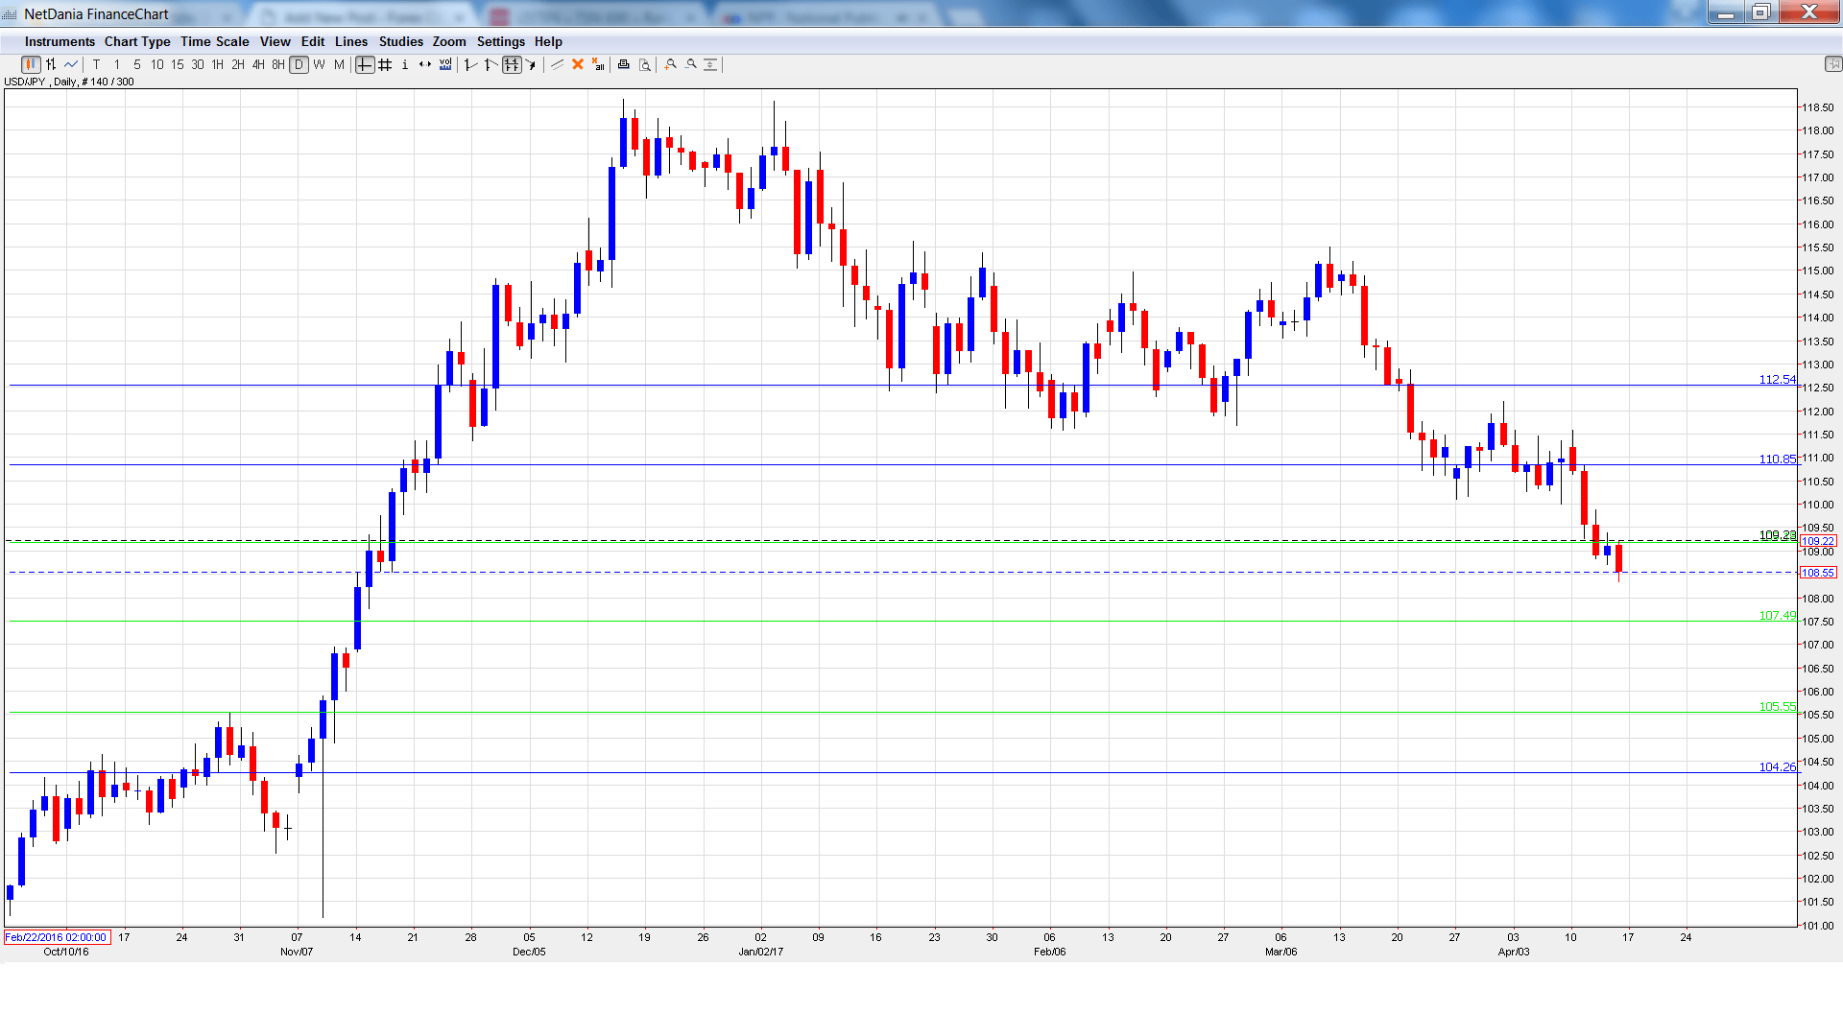Select the Daily (D) time scale button
Screen dimensions: 1843x1036
coord(299,64)
